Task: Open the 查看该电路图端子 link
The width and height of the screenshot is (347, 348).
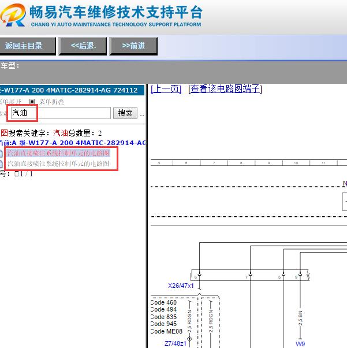Action: [x=225, y=89]
